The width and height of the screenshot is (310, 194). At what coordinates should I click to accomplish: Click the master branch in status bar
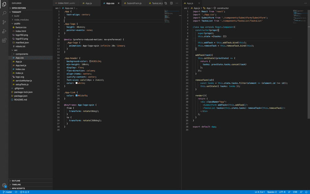pos(7,192)
